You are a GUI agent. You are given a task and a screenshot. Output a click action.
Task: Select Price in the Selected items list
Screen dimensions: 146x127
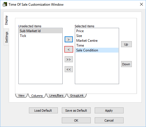[97, 31]
